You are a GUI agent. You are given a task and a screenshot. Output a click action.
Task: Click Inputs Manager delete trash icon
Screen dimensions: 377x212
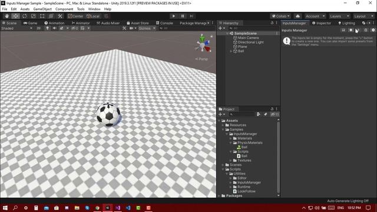point(365,30)
